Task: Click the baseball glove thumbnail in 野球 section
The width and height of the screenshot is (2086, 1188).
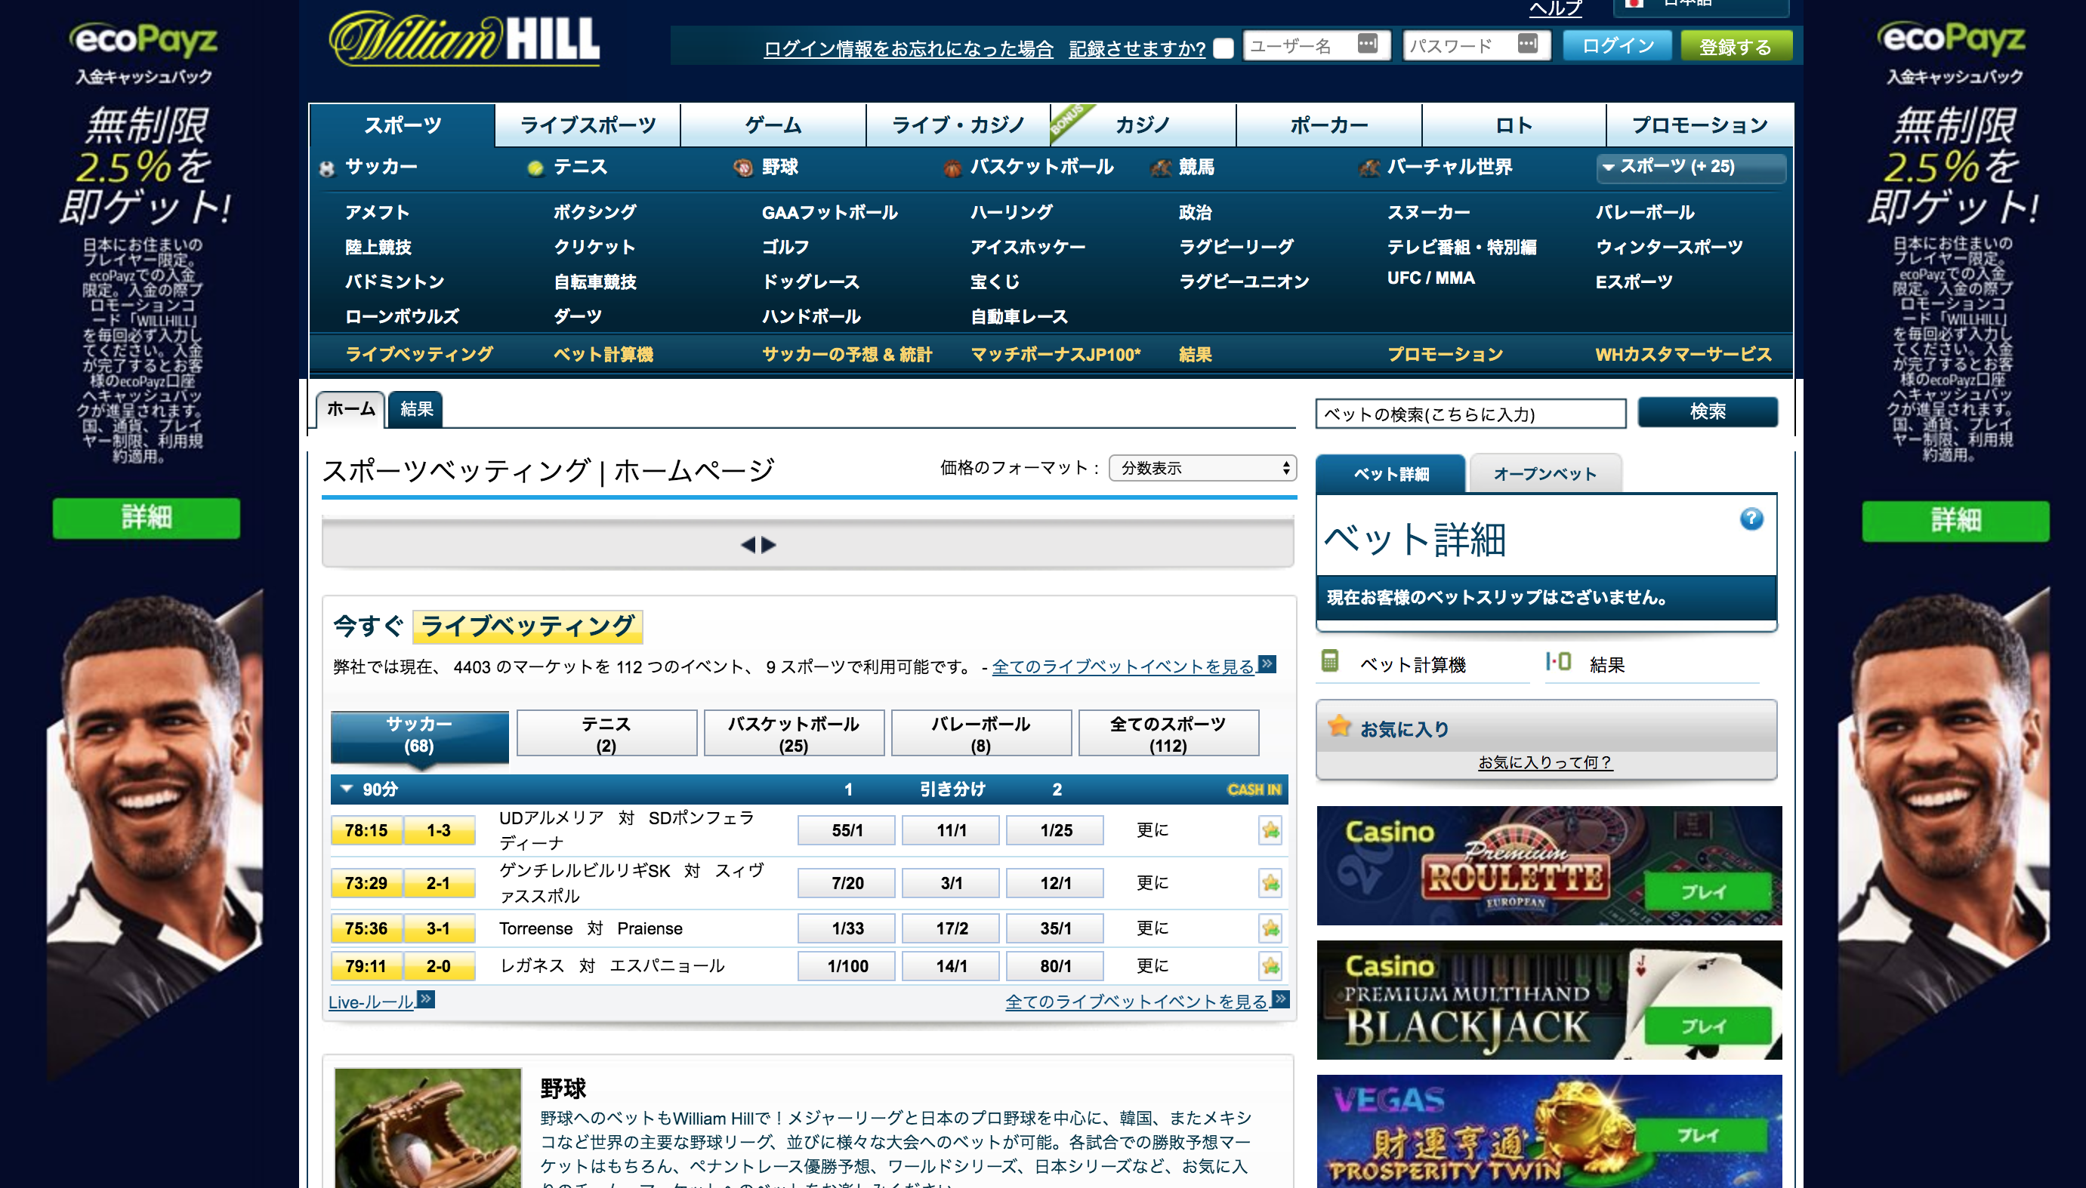Action: 427,1128
